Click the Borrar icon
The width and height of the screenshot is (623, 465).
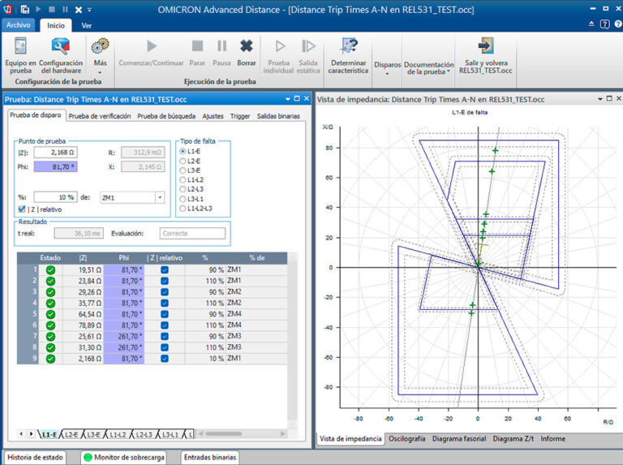click(x=247, y=46)
